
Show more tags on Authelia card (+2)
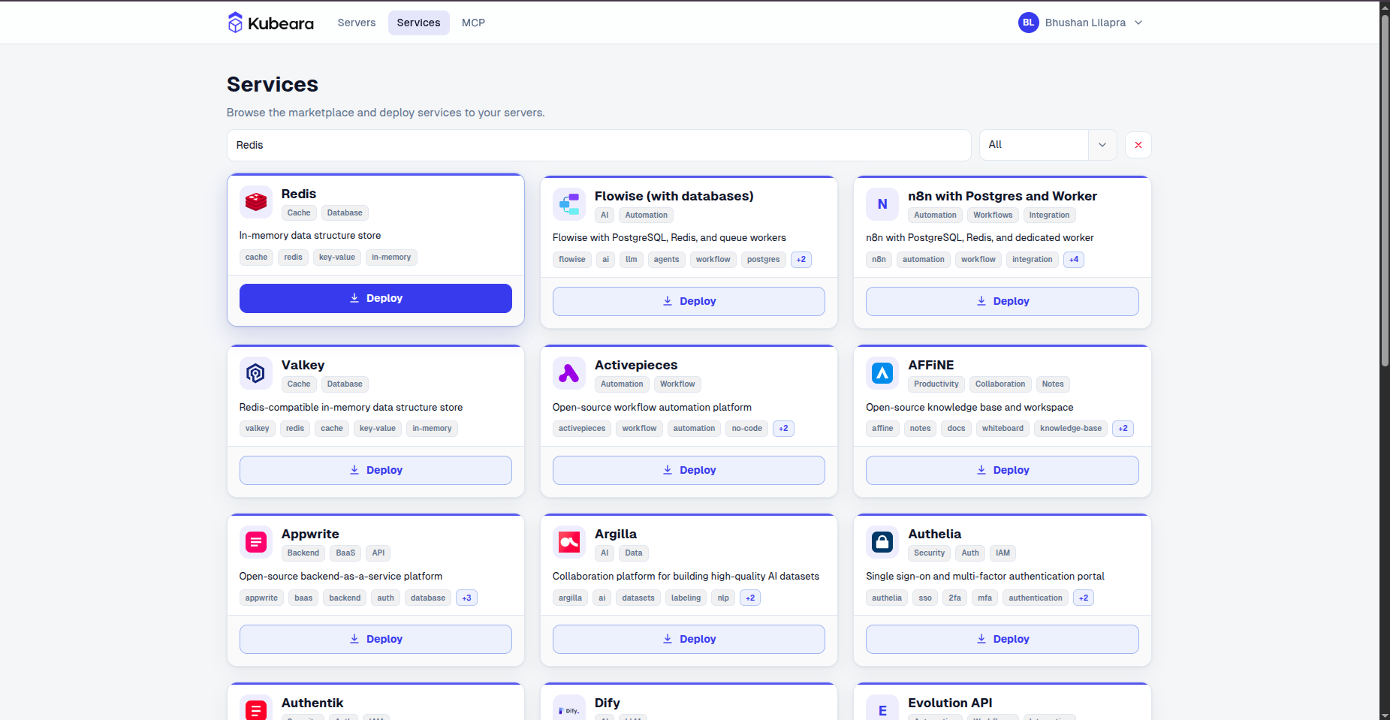pos(1084,598)
